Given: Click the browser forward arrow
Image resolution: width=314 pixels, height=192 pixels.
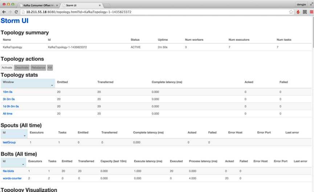Looking at the screenshot, I should [x=10, y=12].
